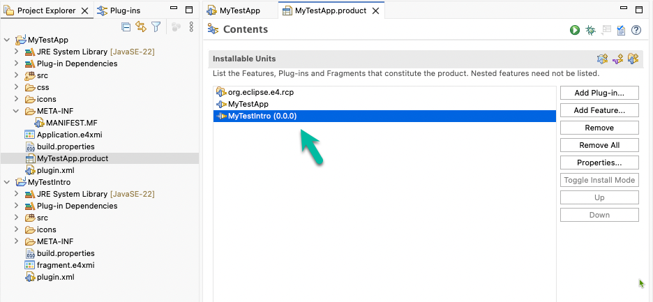Expand the JRE System Library under MyTestApp
Screen dimensions: 653x302
[x=16, y=52]
